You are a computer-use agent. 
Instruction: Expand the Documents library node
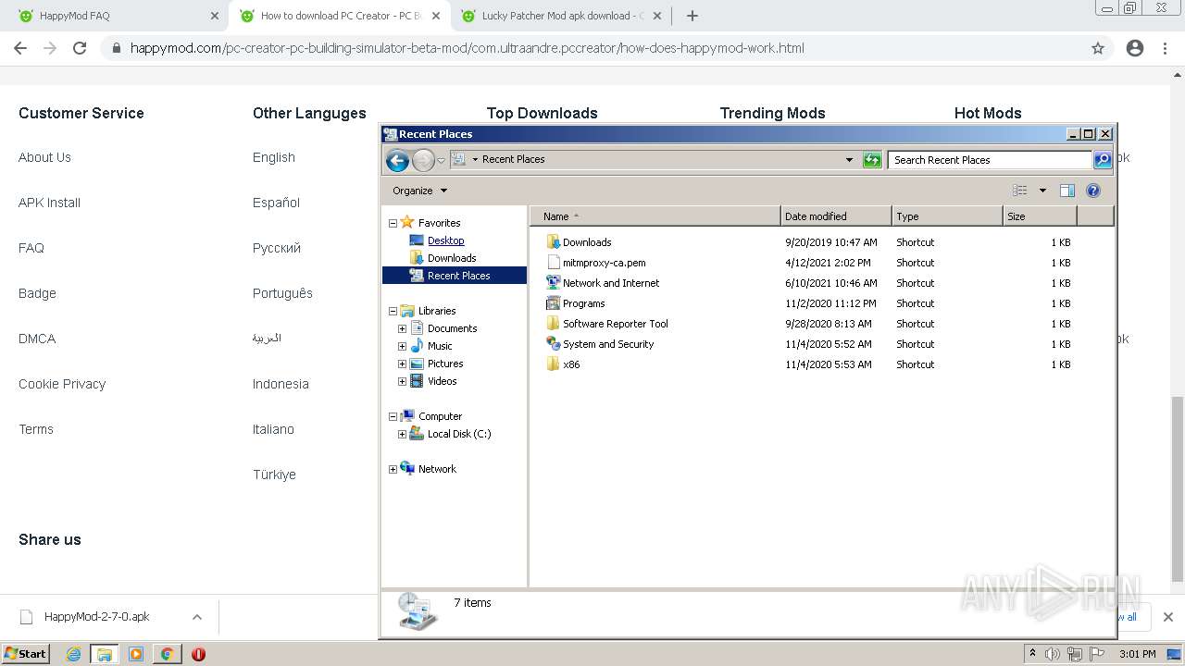coord(402,328)
